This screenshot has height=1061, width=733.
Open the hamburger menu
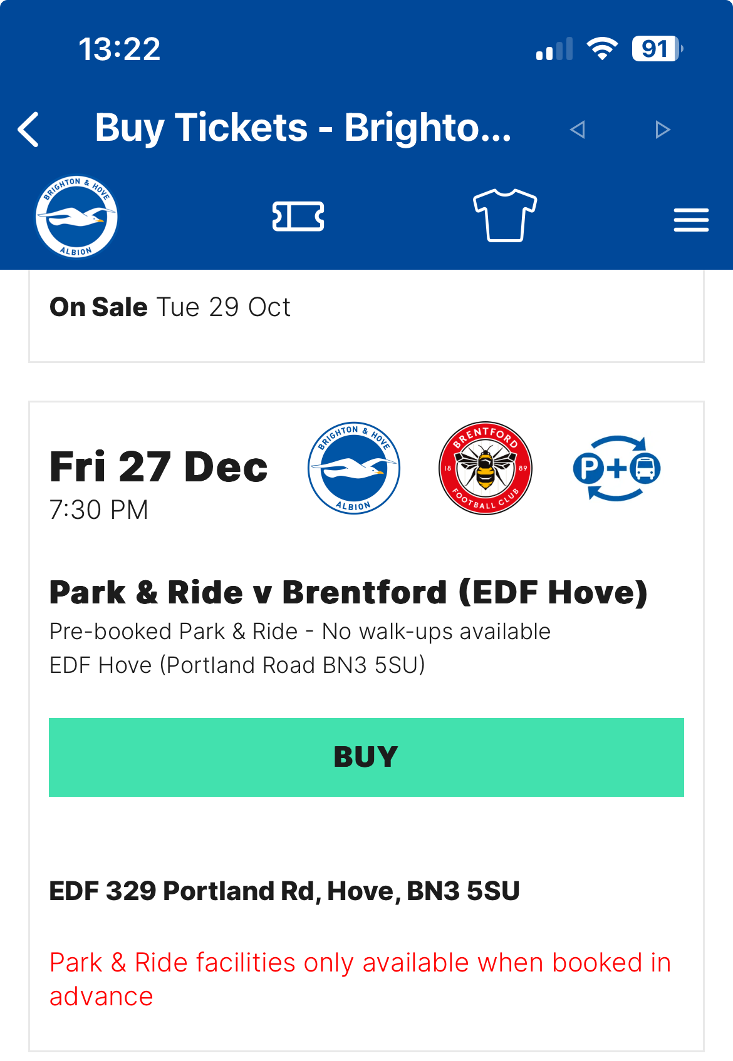(691, 220)
